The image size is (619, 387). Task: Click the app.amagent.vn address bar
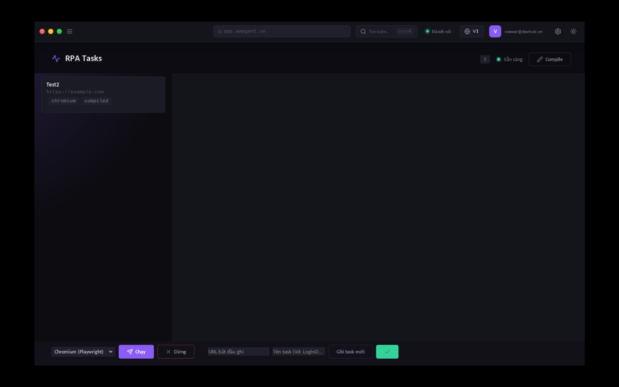pyautogui.click(x=282, y=31)
